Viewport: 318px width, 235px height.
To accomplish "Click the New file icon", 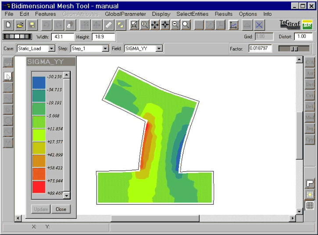I will pos(8,25).
